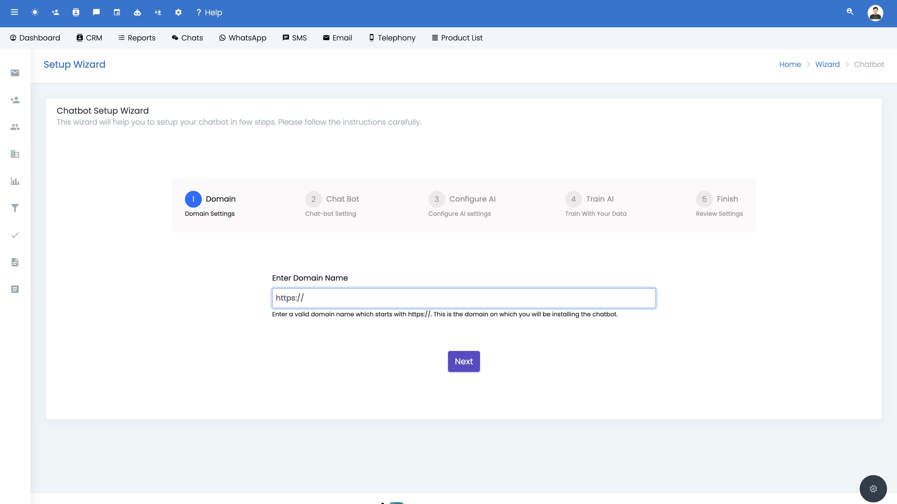Select the funnel filter sidebar icon
897x504 pixels.
tap(15, 208)
